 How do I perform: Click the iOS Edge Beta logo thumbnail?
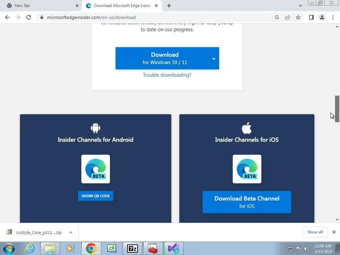(247, 169)
